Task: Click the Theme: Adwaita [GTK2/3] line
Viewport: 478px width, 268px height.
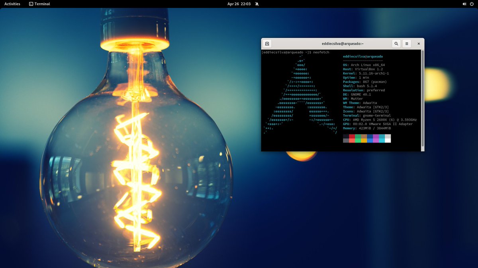Action: point(366,107)
